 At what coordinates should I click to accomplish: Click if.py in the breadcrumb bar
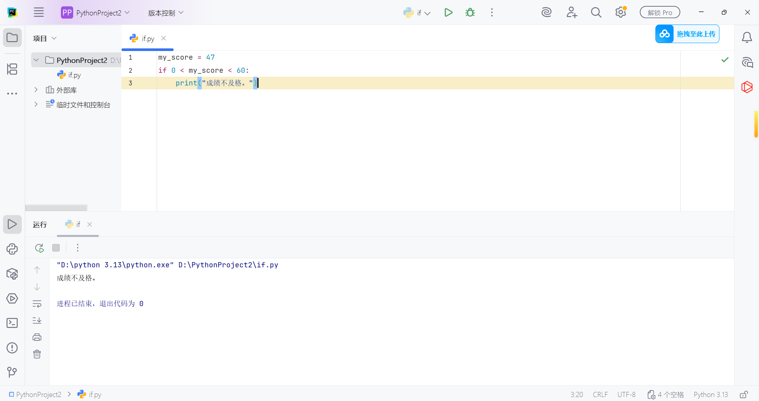(89, 394)
